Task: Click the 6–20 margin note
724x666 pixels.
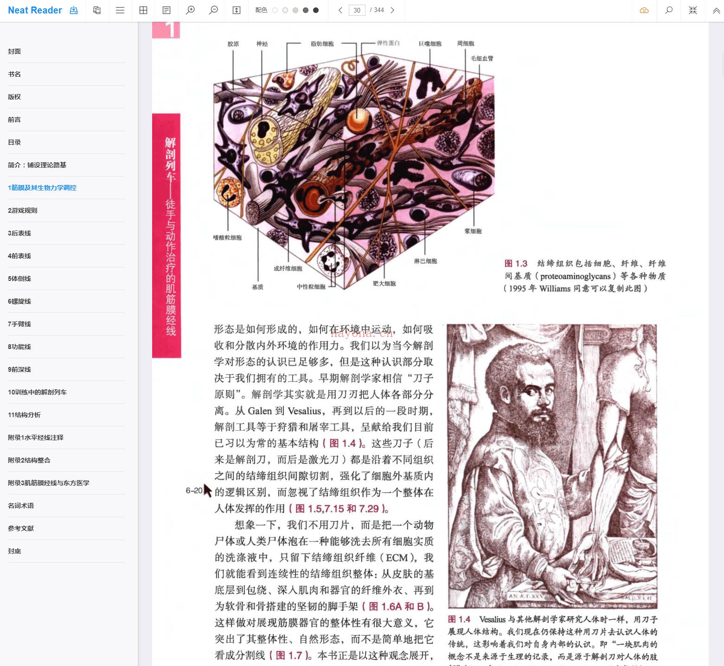Action: pos(194,490)
